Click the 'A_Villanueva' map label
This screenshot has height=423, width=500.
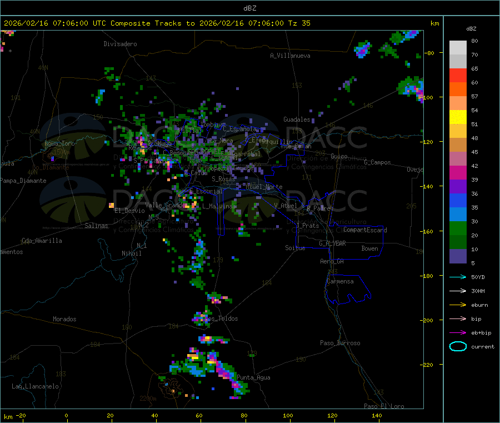[x=290, y=56]
